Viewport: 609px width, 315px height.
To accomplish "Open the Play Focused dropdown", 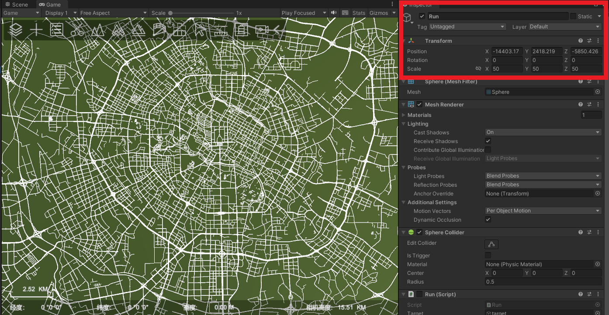I will tap(304, 13).
